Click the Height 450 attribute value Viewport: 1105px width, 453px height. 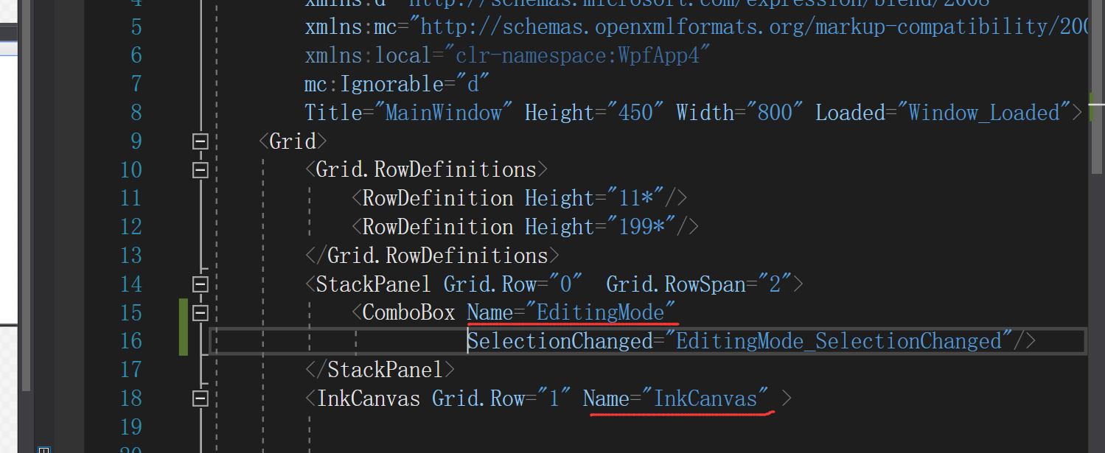[634, 112]
